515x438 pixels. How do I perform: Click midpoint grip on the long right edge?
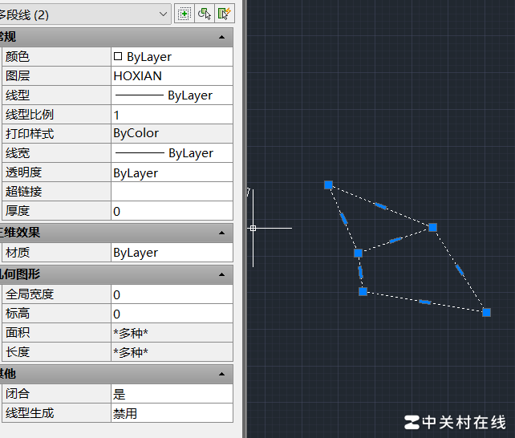point(460,270)
